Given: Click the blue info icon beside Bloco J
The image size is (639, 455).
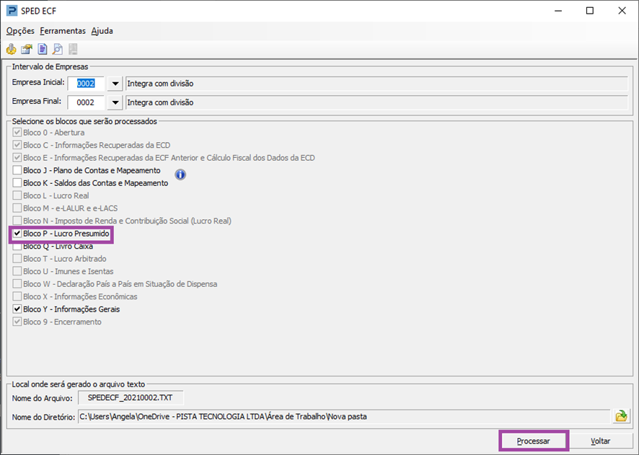Looking at the screenshot, I should pyautogui.click(x=180, y=175).
